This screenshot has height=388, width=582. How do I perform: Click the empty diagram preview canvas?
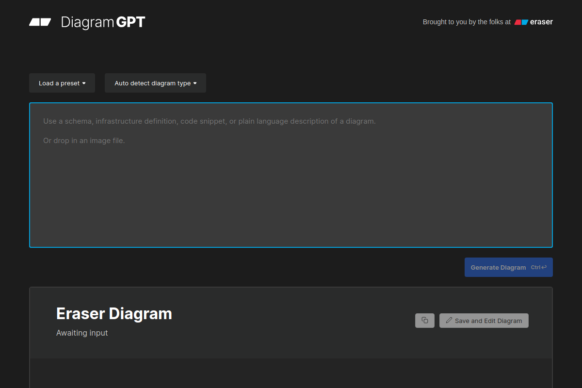pyautogui.click(x=291, y=373)
